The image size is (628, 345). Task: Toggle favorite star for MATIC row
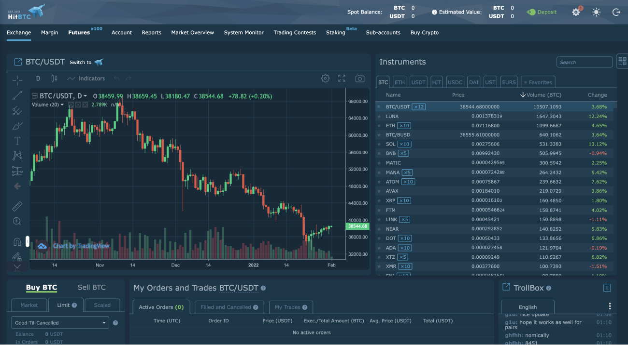[x=379, y=163]
